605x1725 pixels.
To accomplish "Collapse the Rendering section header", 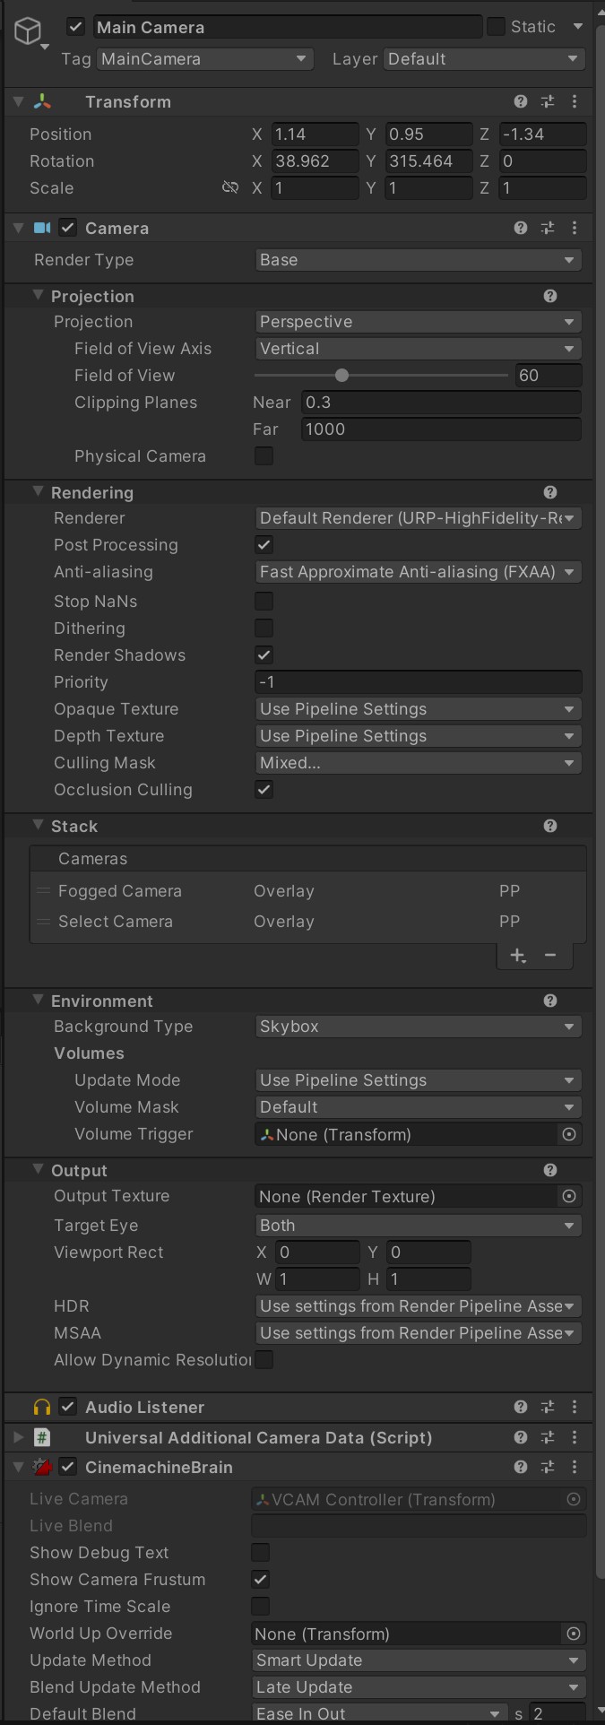I will click(x=39, y=492).
